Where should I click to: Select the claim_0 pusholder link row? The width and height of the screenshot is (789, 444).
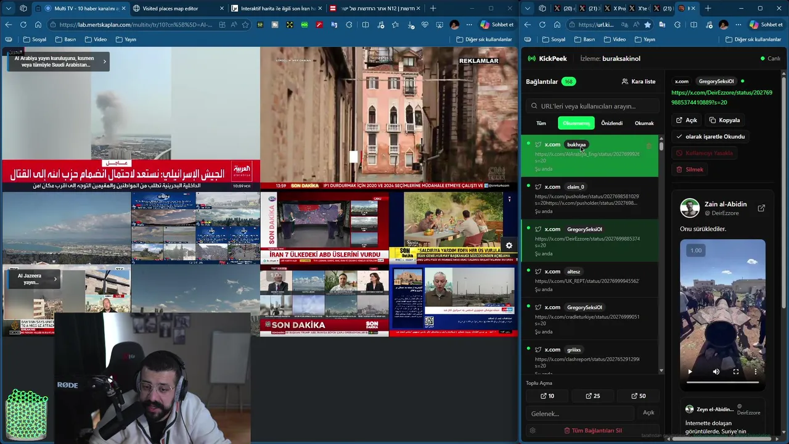[x=590, y=199]
